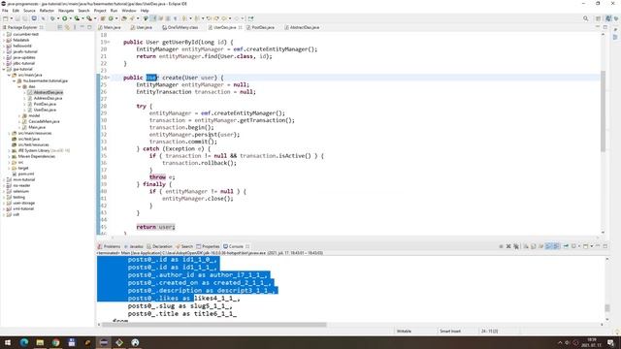The width and height of the screenshot is (621, 349).
Task: Click the New Java Class green icon
Action: pyautogui.click(x=111, y=18)
